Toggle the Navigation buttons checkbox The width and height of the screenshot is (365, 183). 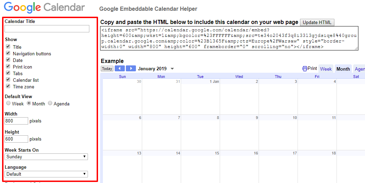tap(8, 53)
